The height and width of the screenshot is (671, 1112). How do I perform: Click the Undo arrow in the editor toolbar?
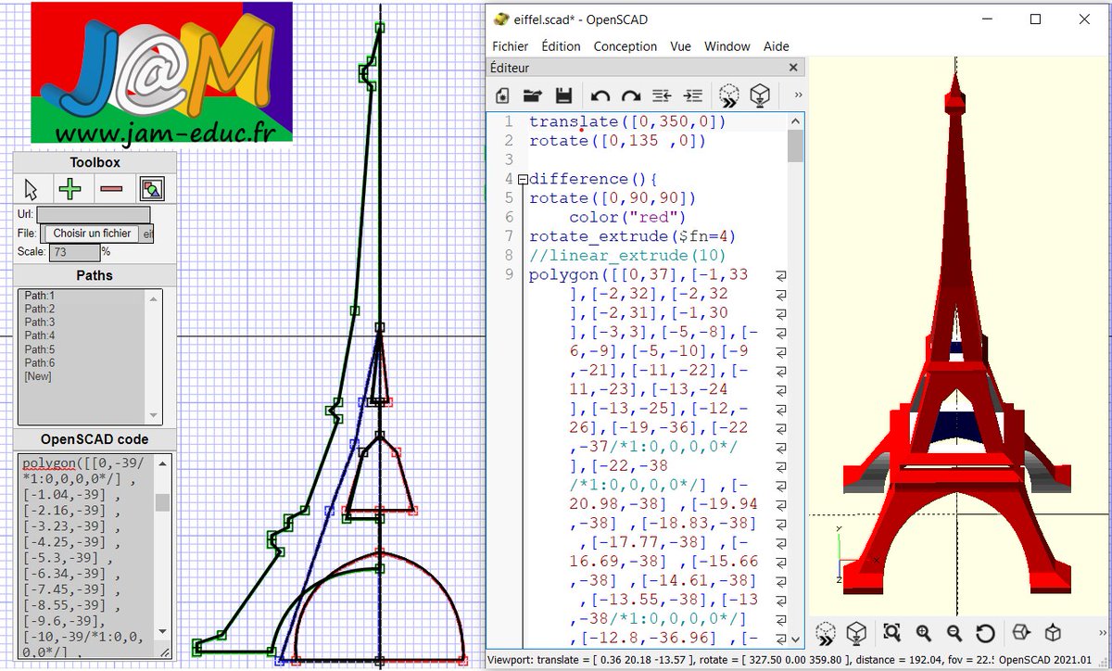pos(600,95)
